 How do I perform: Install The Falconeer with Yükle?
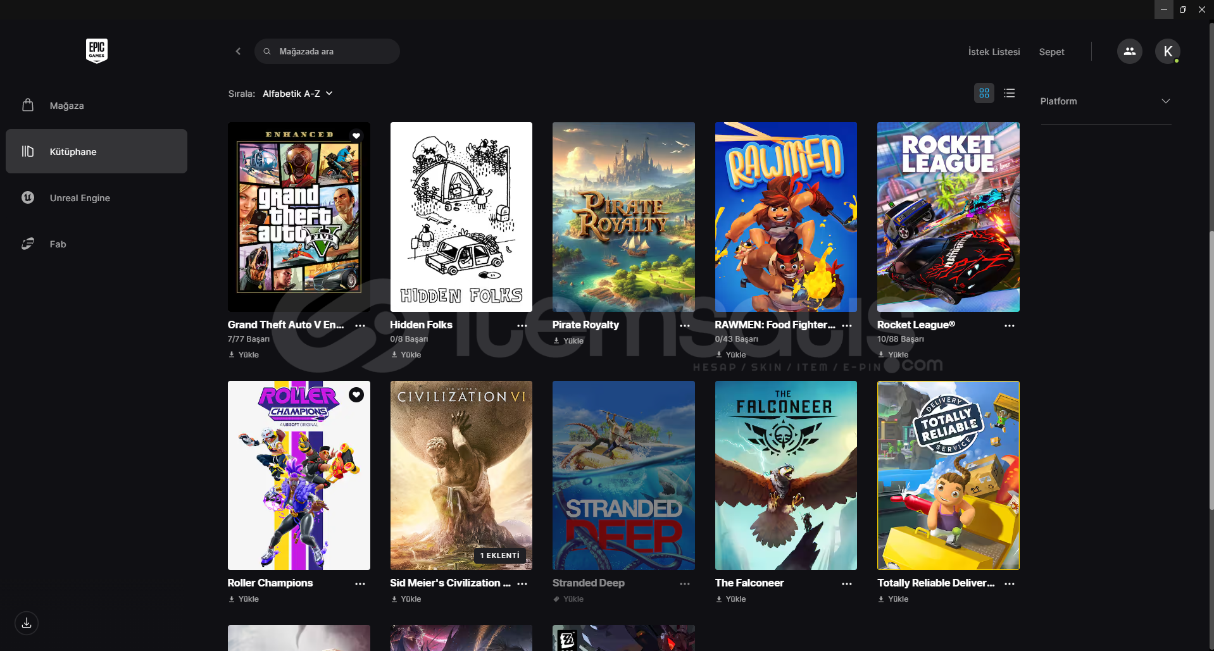click(731, 599)
